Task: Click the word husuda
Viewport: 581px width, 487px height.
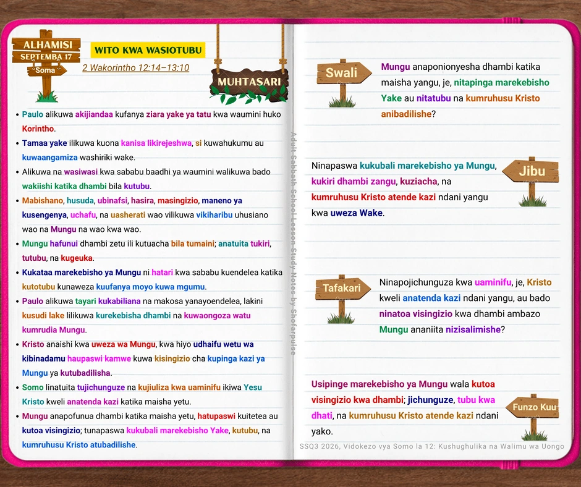Action: 80,200
